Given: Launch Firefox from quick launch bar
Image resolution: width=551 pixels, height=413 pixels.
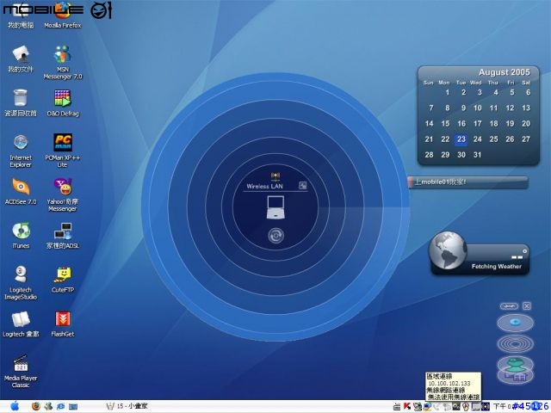Looking at the screenshot, I should point(36,406).
